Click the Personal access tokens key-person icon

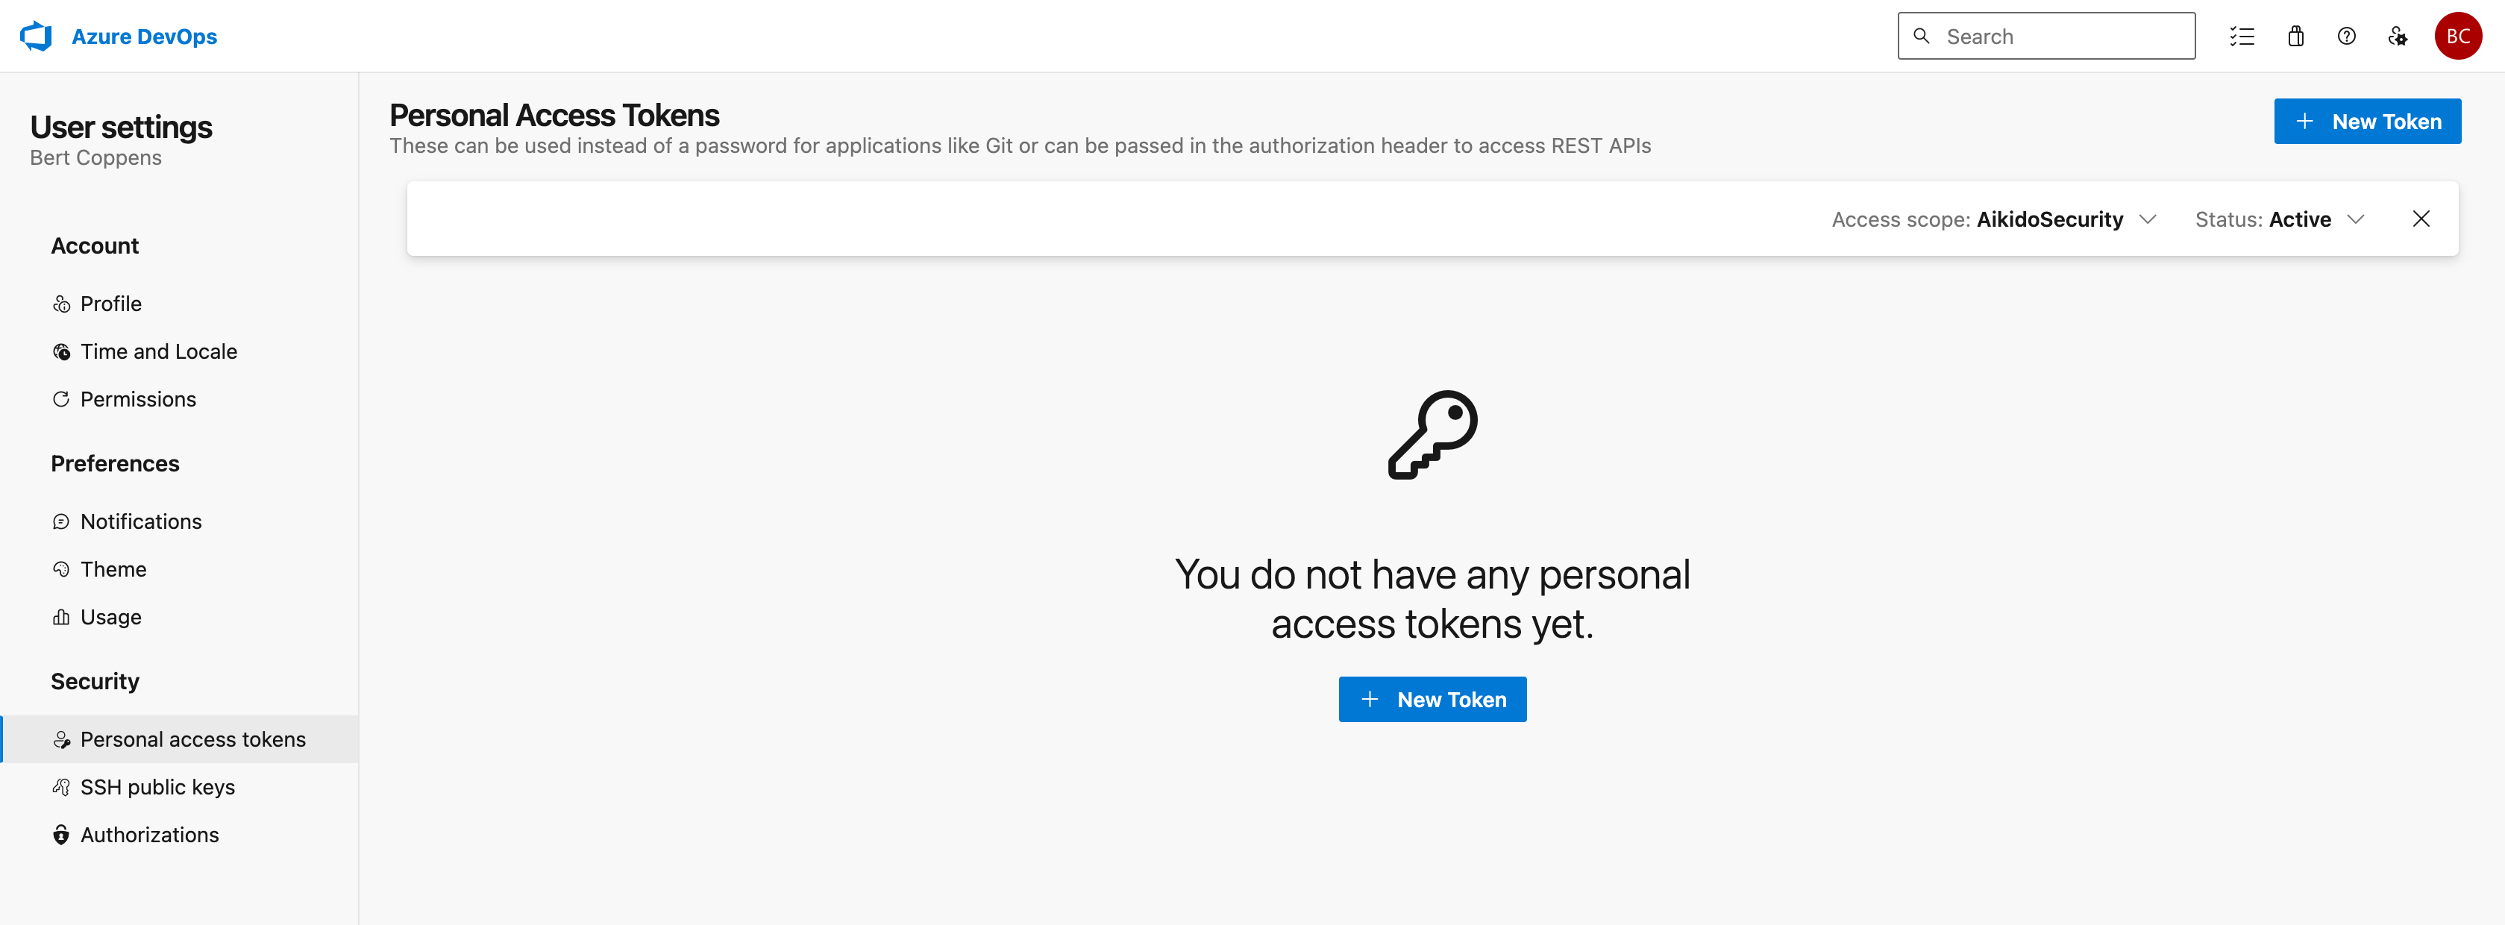click(61, 740)
